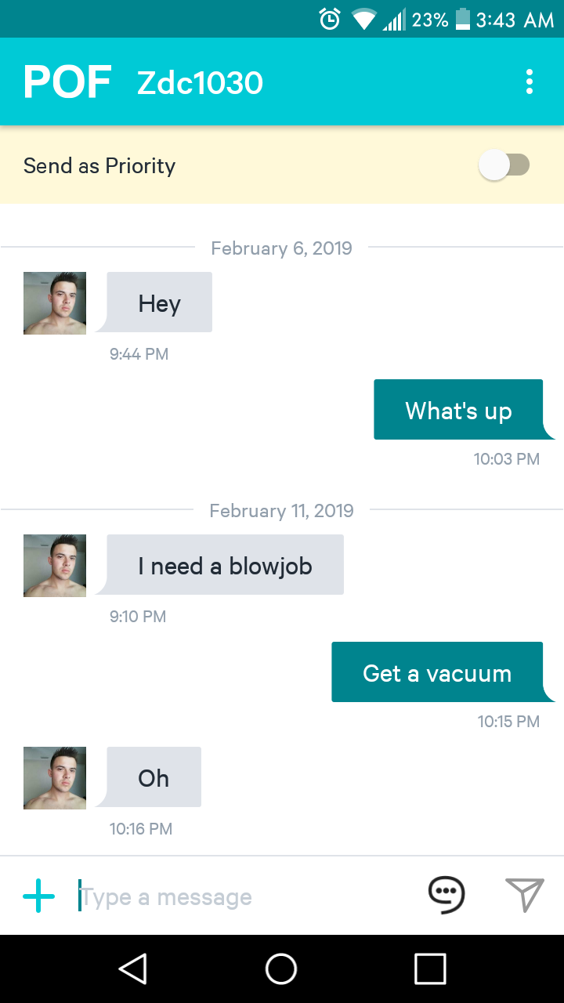564x1003 pixels.
Task: Tap the battery status bar icon
Action: pyautogui.click(x=462, y=19)
